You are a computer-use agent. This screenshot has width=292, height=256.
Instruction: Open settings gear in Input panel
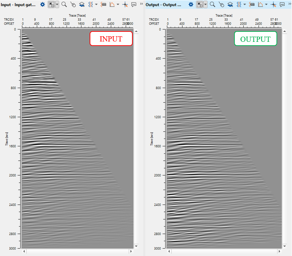tap(42, 4)
